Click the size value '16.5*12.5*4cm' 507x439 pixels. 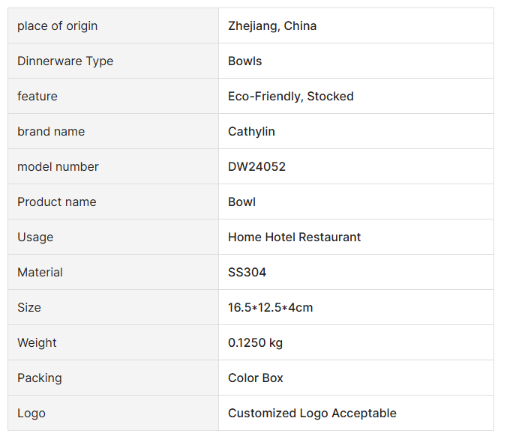pyautogui.click(x=271, y=308)
